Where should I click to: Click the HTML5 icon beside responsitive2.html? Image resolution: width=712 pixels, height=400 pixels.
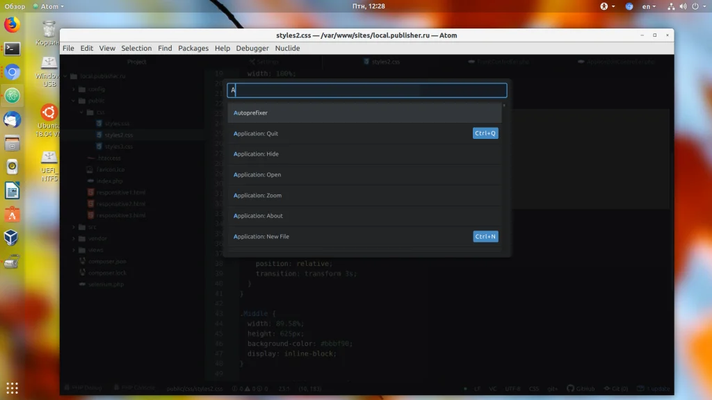coord(90,203)
